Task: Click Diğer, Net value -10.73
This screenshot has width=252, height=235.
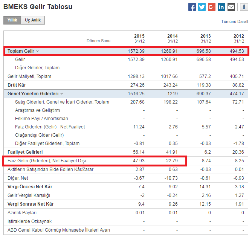Action: pyautogui.click(x=171, y=178)
